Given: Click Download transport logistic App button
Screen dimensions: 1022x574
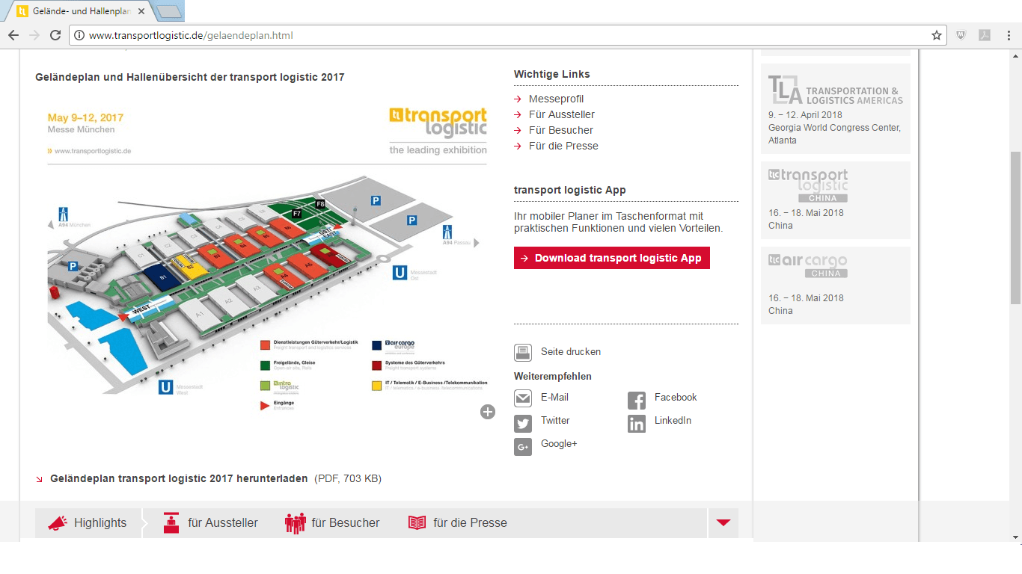Looking at the screenshot, I should [611, 258].
